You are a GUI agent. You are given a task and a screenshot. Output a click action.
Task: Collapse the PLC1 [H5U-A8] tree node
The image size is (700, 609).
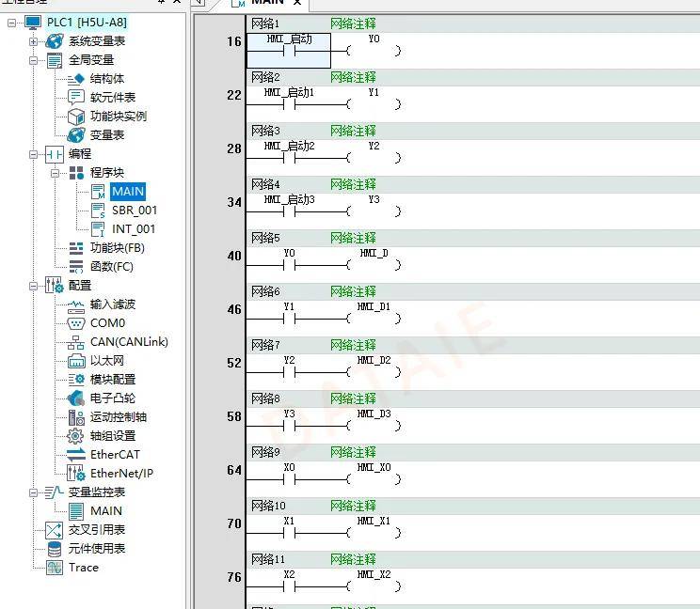[x=11, y=23]
